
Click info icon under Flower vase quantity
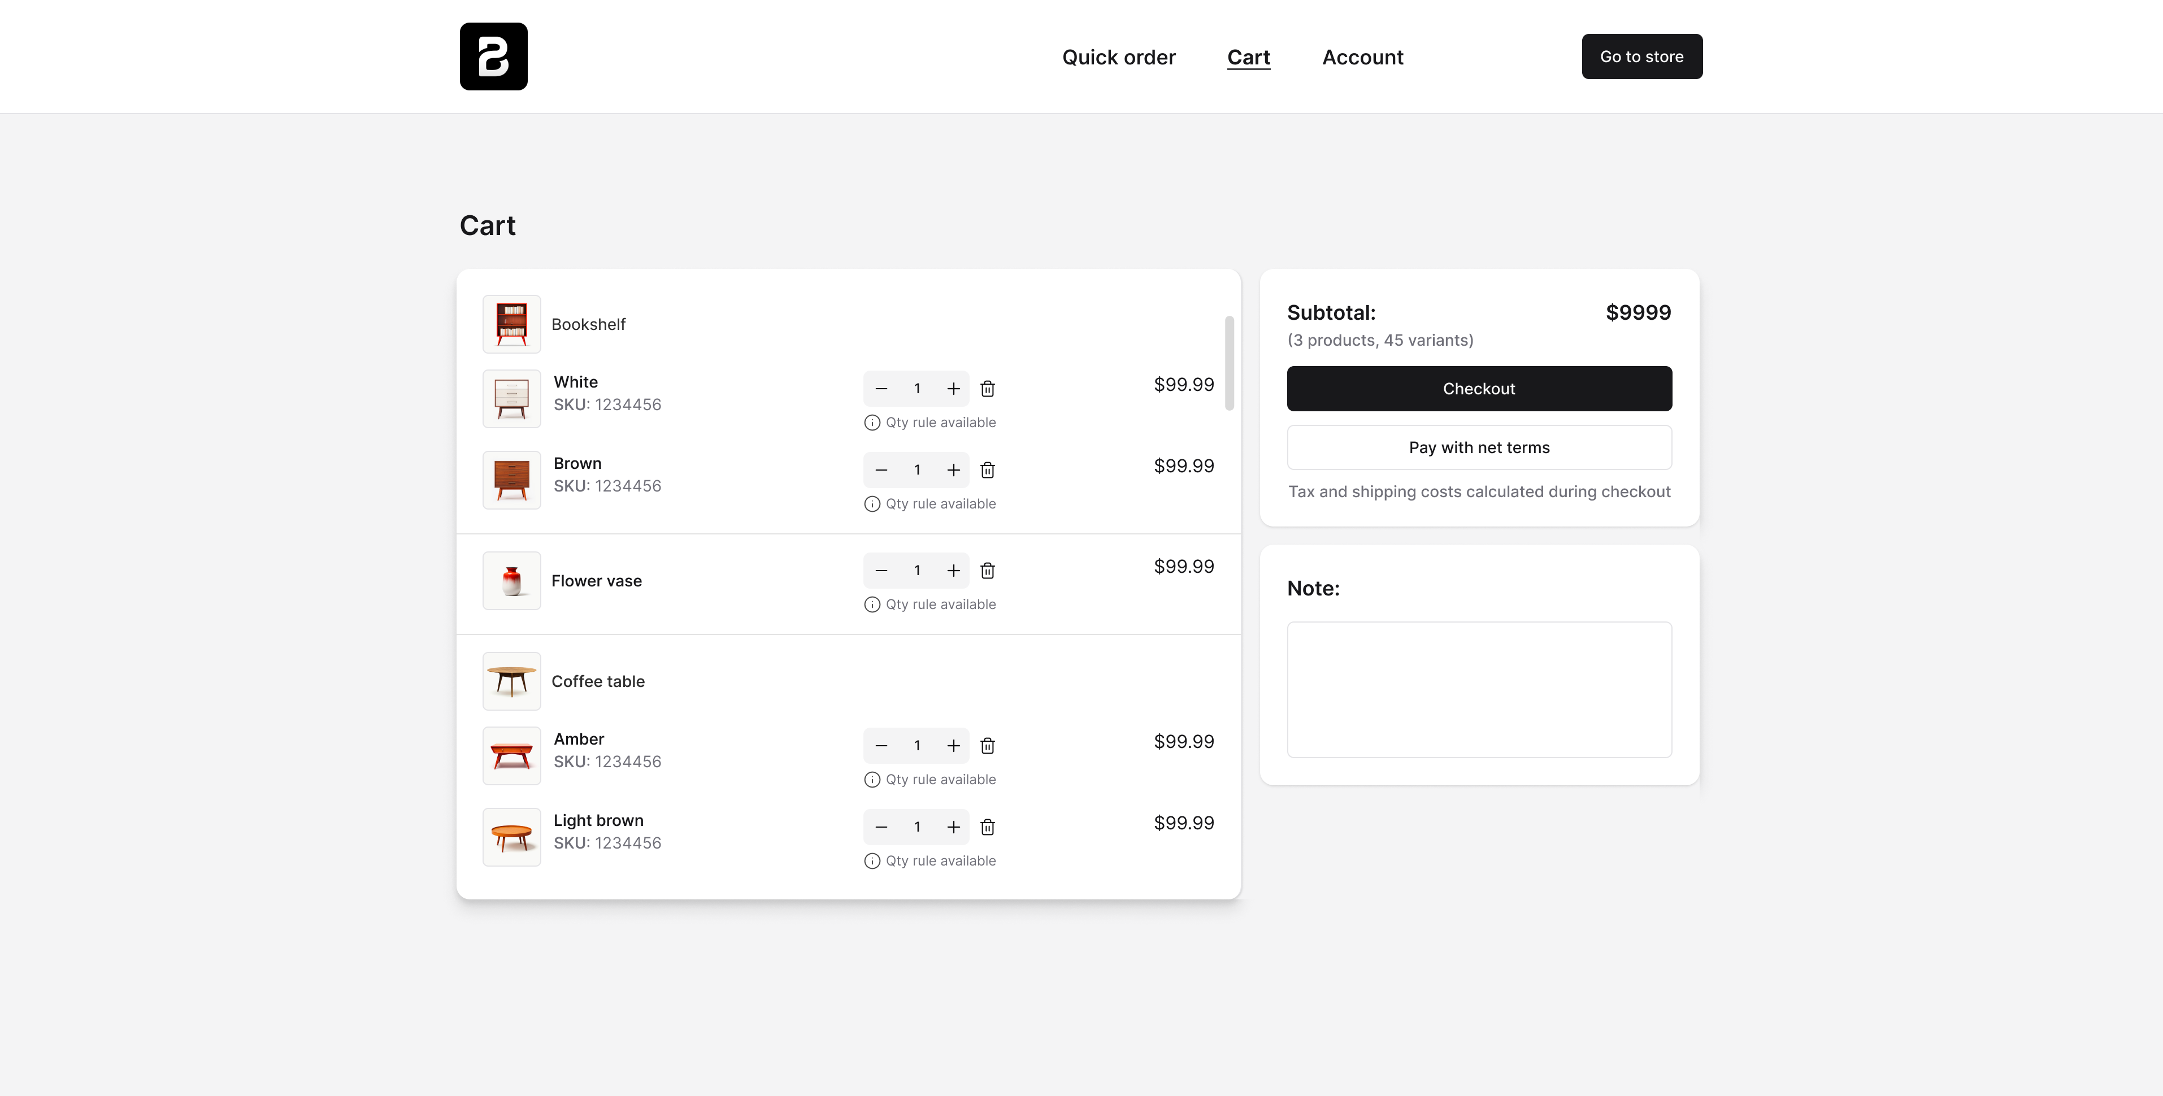(x=871, y=604)
